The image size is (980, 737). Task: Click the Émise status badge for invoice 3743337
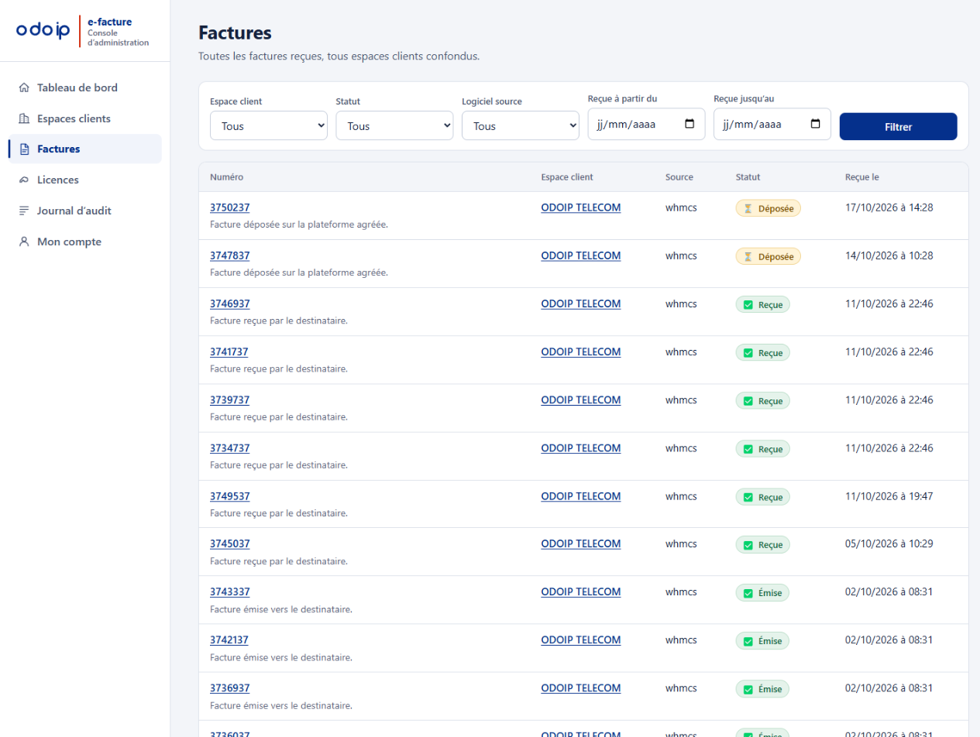(762, 593)
